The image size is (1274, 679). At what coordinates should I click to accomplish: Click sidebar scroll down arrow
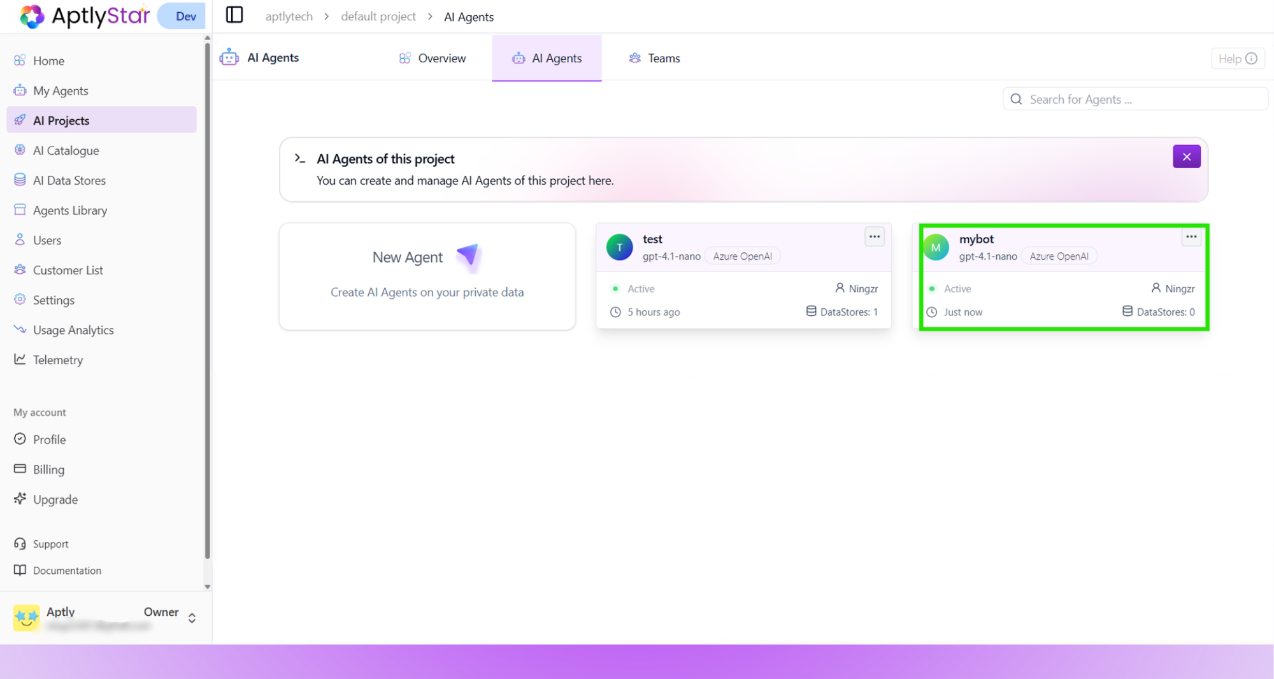[207, 587]
